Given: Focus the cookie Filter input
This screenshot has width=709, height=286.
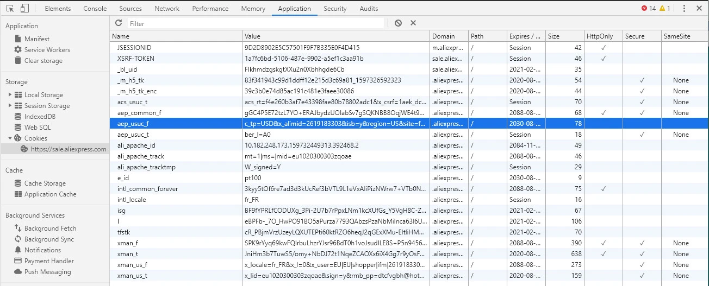Looking at the screenshot, I should tap(256, 23).
